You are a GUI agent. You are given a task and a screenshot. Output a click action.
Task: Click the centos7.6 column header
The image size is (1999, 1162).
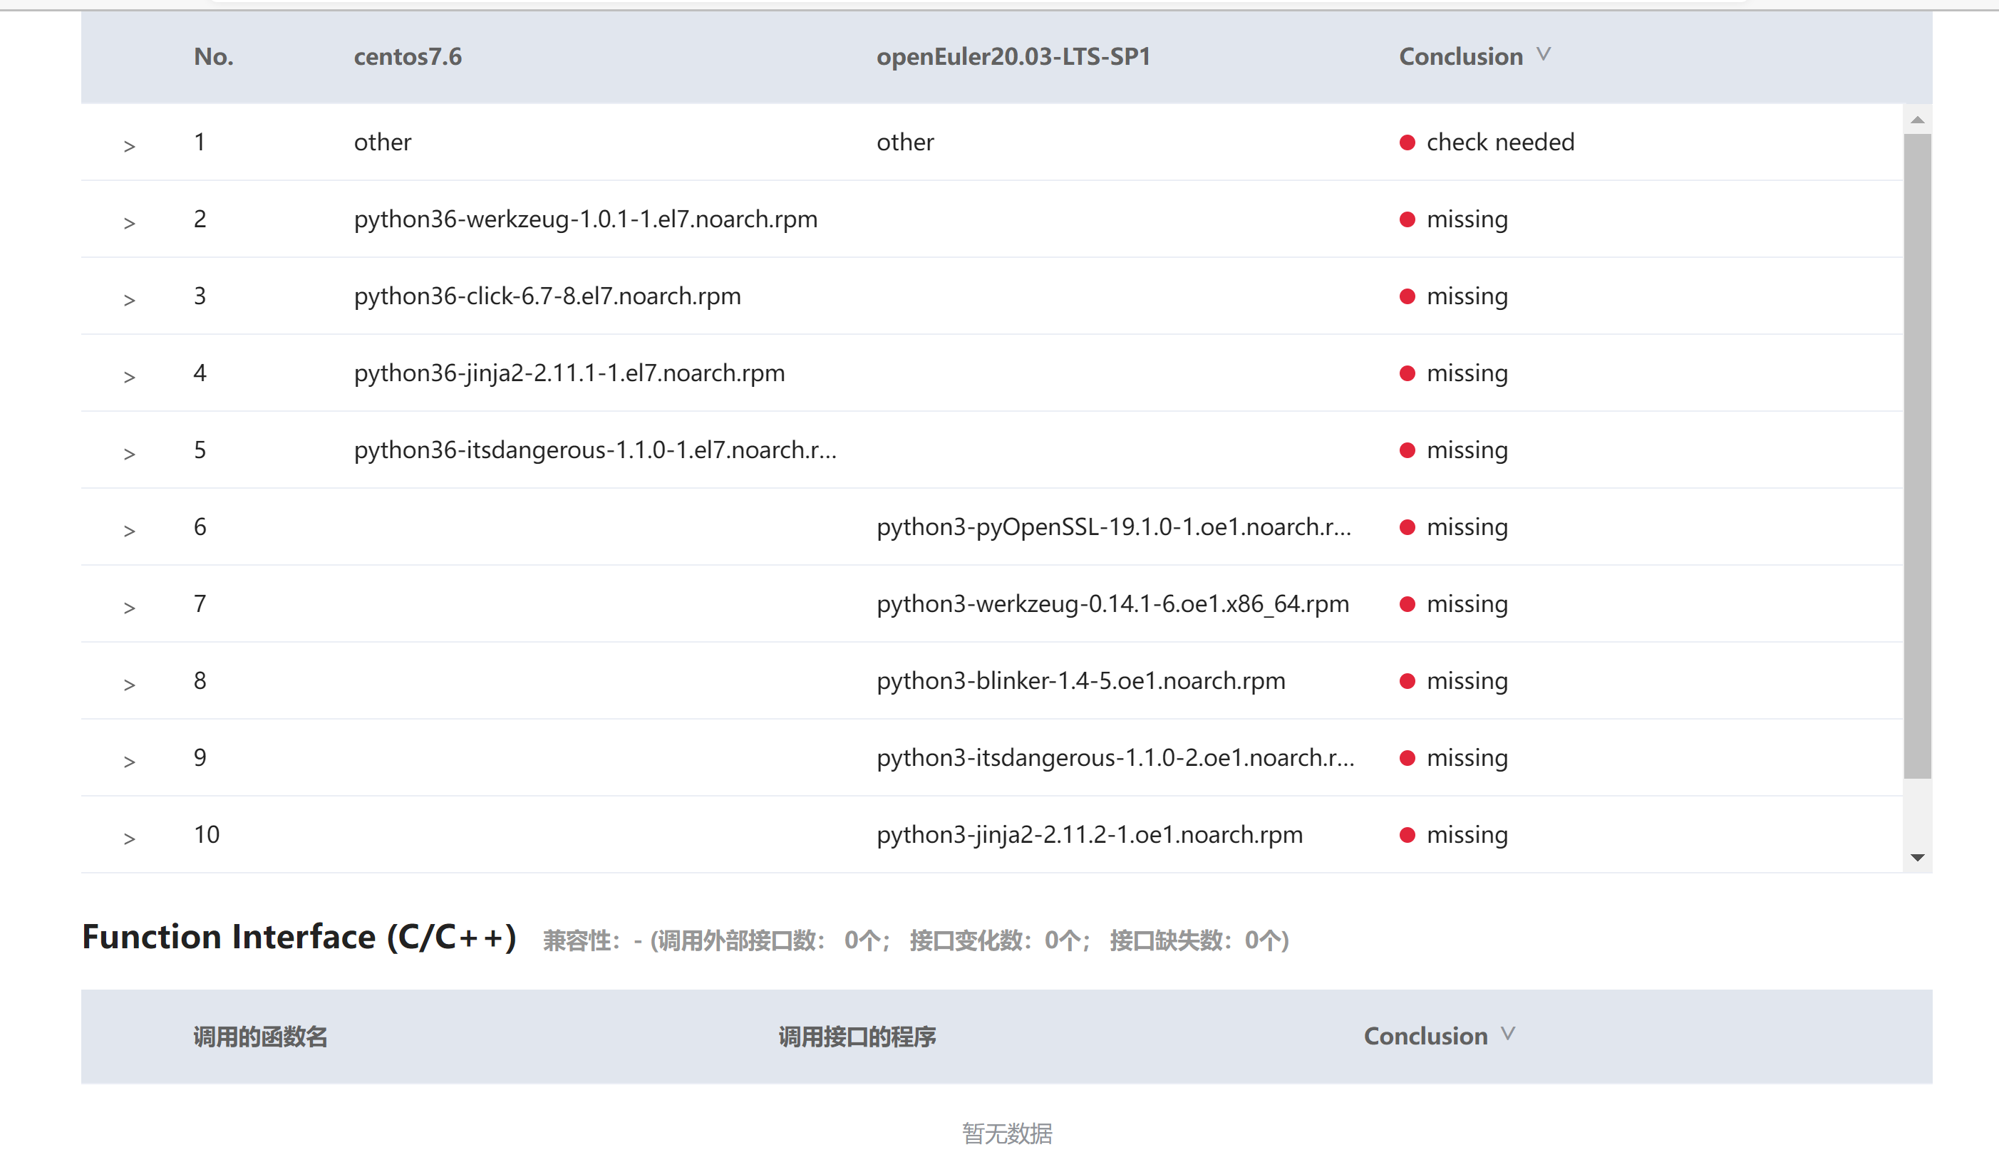[x=407, y=56]
